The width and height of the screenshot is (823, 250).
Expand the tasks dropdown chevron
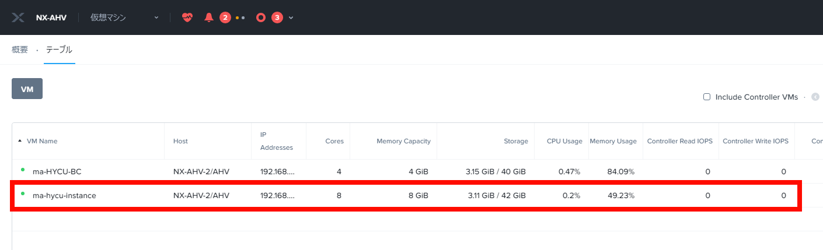tap(291, 17)
